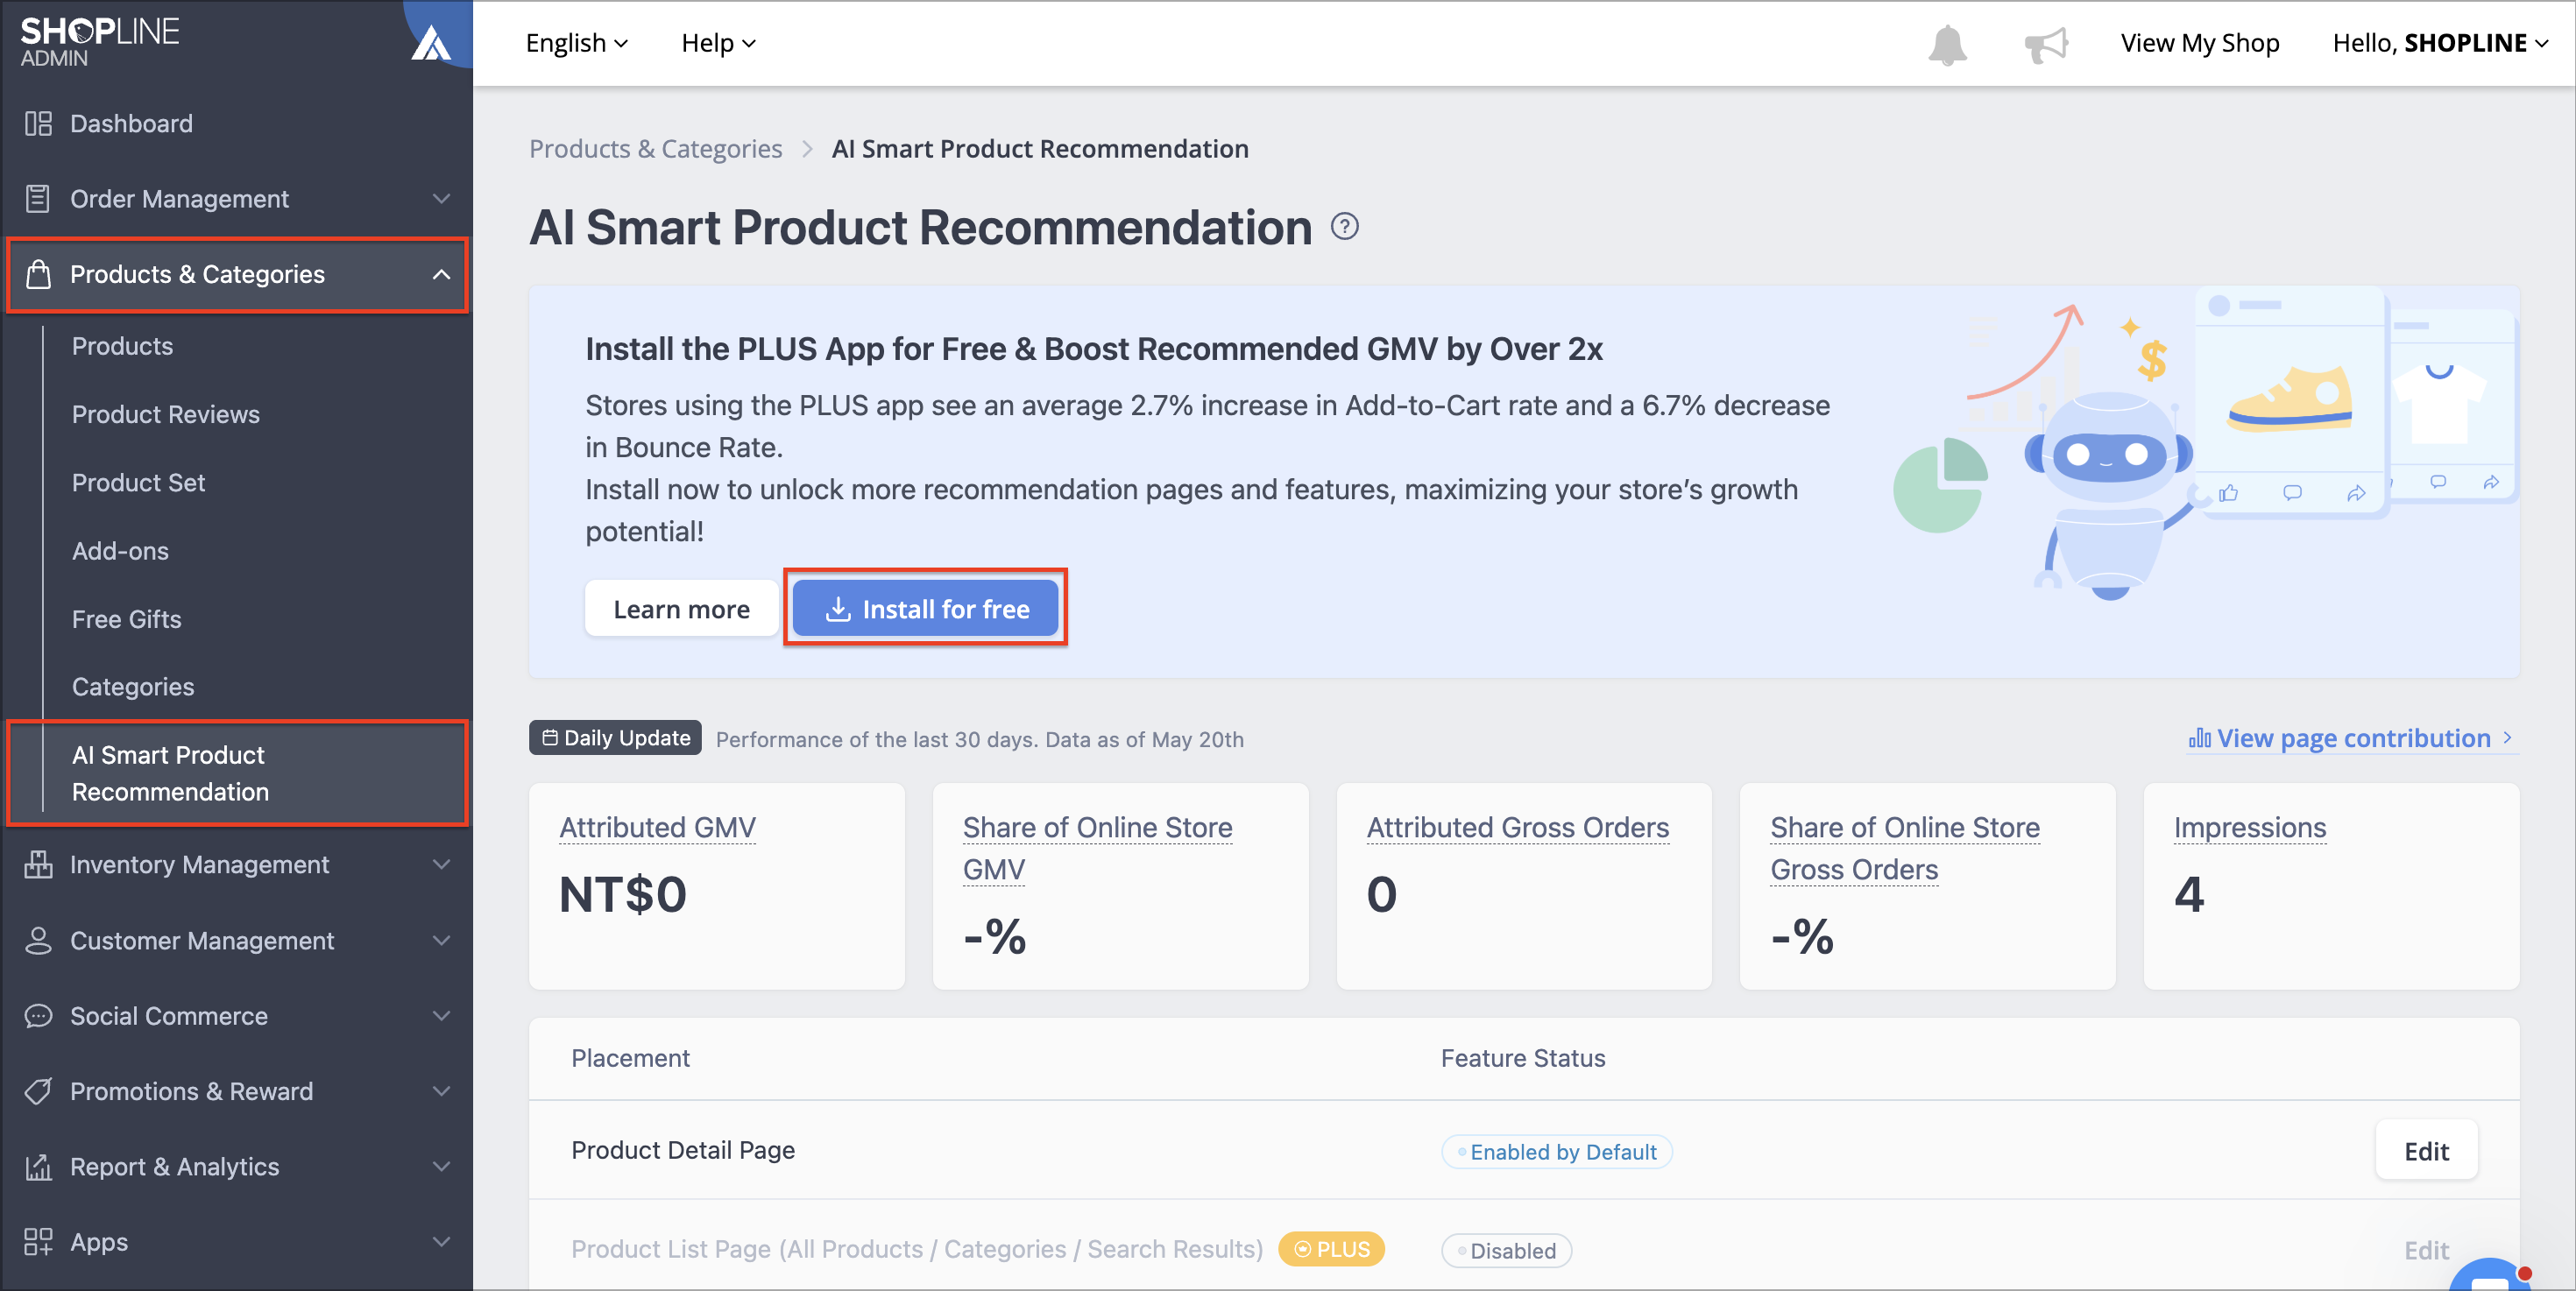This screenshot has height=1291, width=2576.
Task: Click the Report & Analytics chart icon
Action: click(38, 1166)
